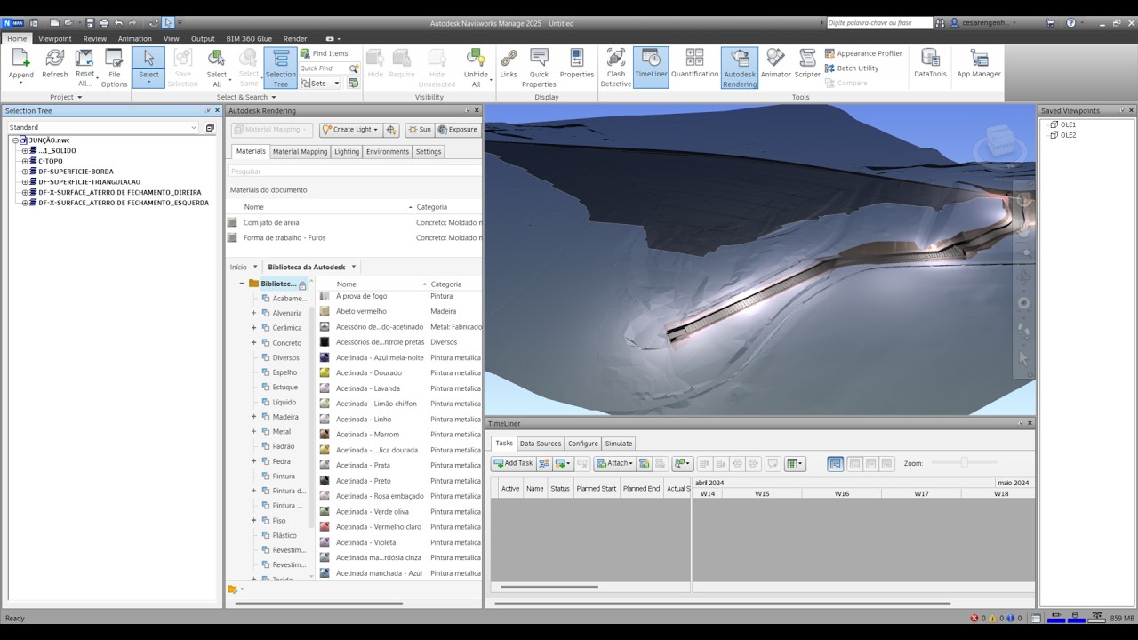The height and width of the screenshot is (640, 1138).
Task: Open the Scripter tool
Action: pyautogui.click(x=807, y=64)
